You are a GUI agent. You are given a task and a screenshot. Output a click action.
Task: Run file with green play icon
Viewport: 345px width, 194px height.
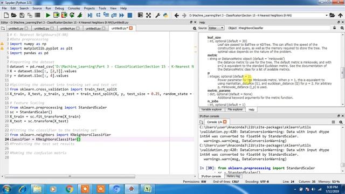click(x=48, y=15)
